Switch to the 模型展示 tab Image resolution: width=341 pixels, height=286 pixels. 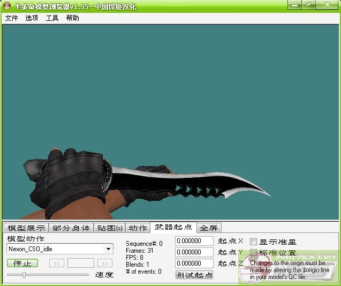coord(26,228)
